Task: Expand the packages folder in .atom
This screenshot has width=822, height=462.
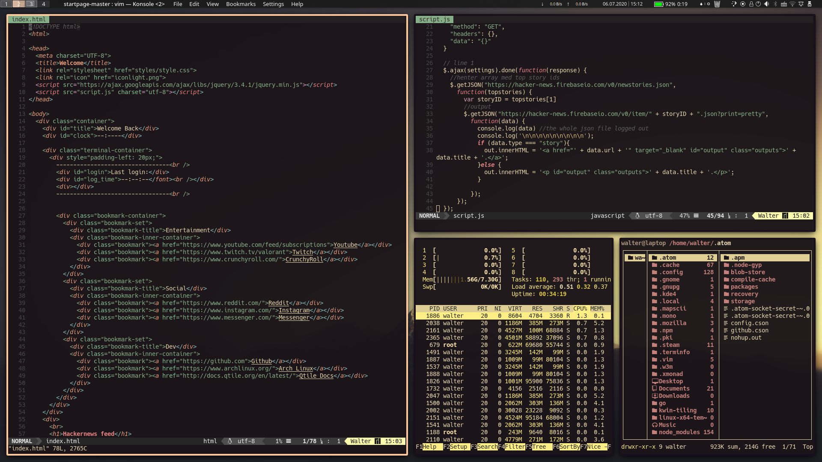Action: pyautogui.click(x=744, y=287)
